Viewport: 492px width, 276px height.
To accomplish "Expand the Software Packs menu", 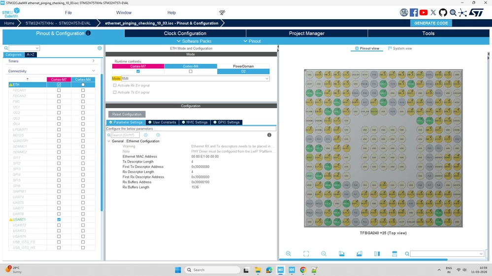I will [x=194, y=41].
